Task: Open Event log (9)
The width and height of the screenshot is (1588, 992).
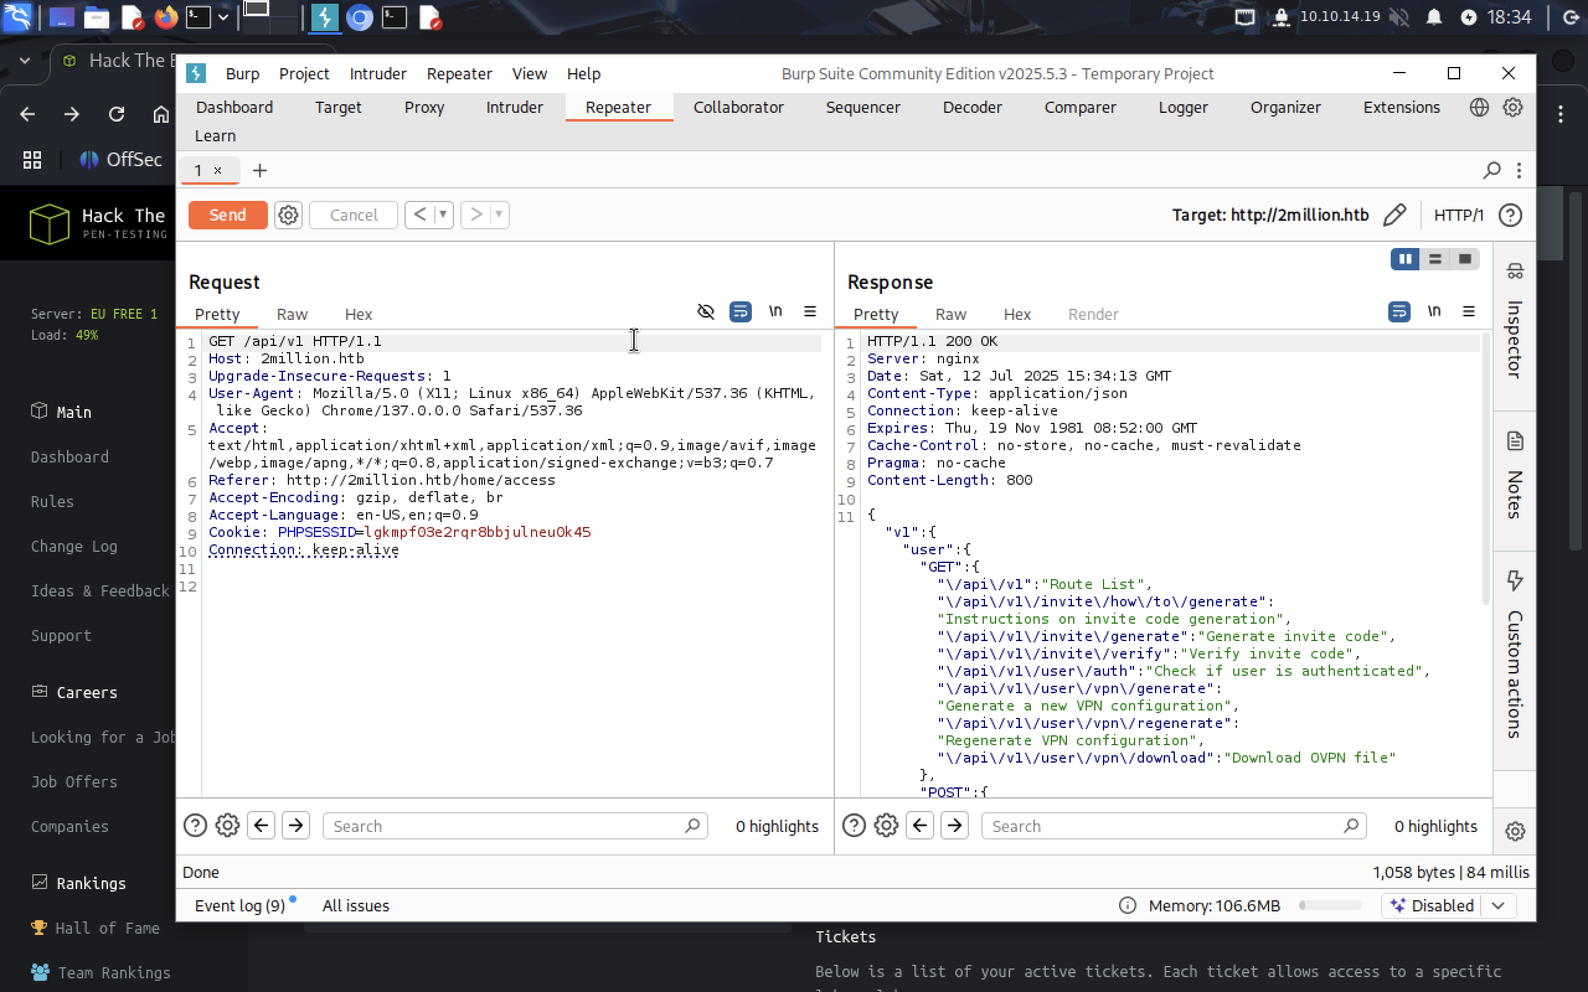Action: pyautogui.click(x=240, y=905)
